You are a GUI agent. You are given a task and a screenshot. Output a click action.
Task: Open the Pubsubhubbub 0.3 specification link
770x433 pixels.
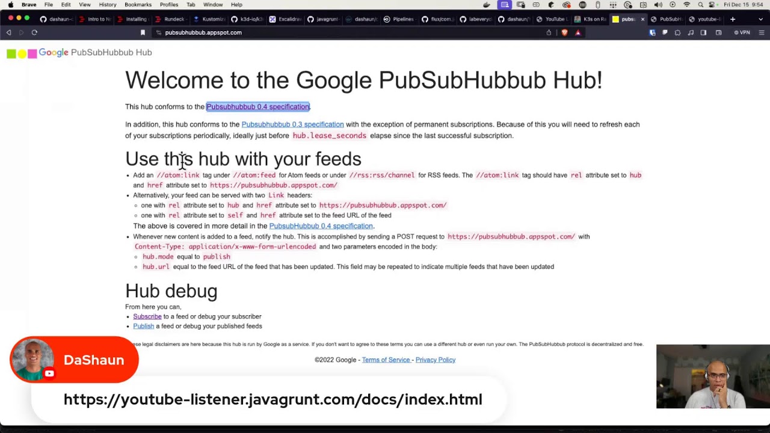292,124
